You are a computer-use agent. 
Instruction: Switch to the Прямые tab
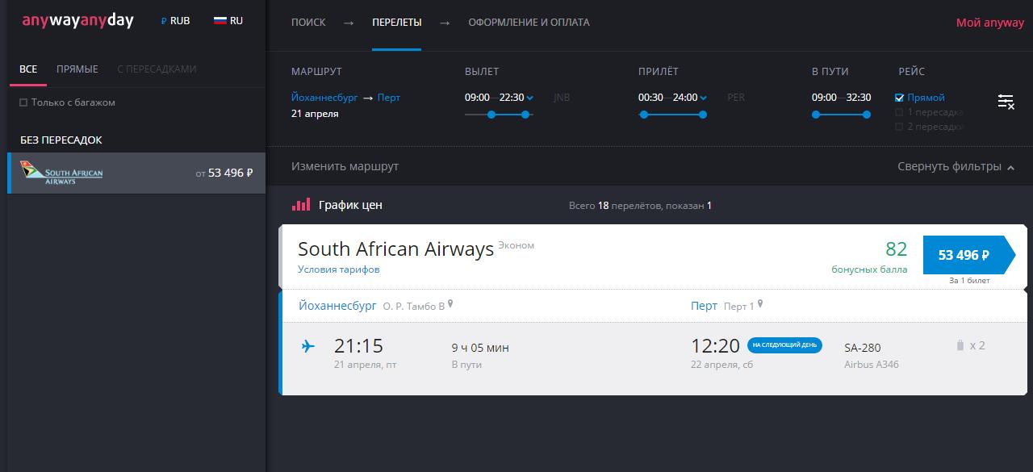tap(77, 69)
